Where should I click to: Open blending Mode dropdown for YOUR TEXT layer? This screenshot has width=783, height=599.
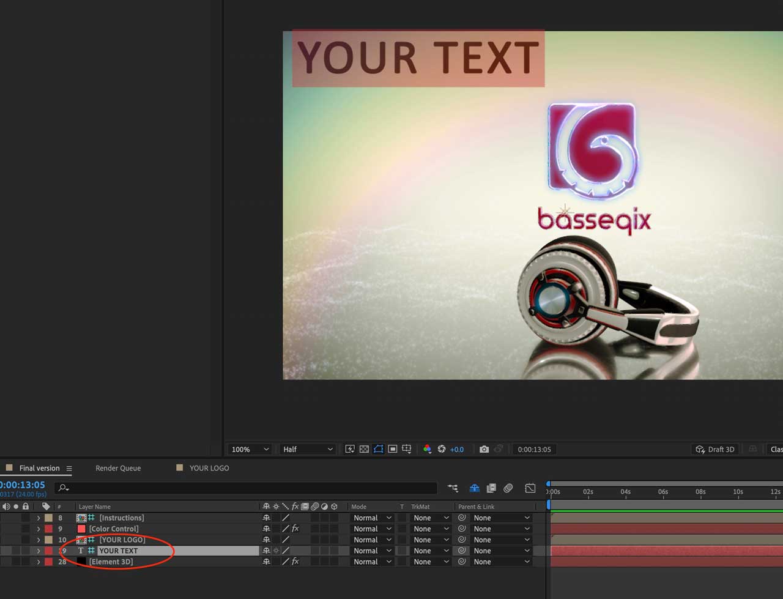(373, 551)
